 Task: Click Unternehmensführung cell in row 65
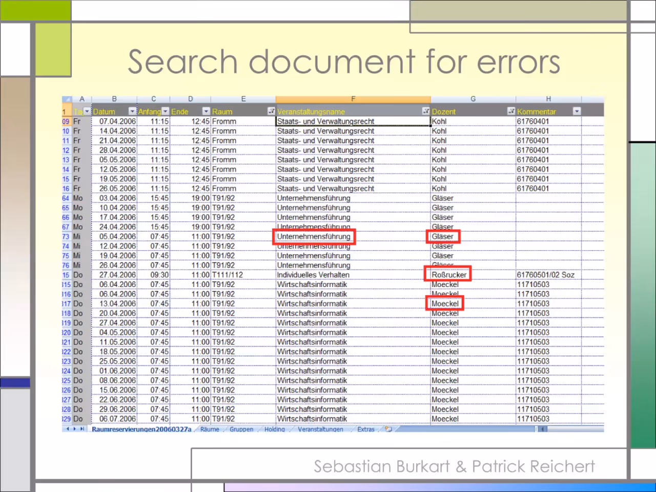point(353,208)
